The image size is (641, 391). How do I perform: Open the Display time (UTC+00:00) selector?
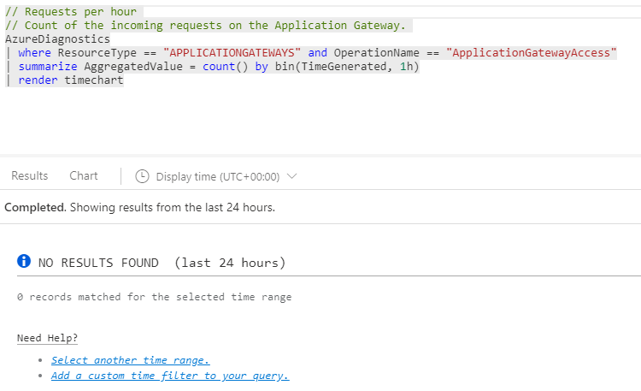point(217,176)
